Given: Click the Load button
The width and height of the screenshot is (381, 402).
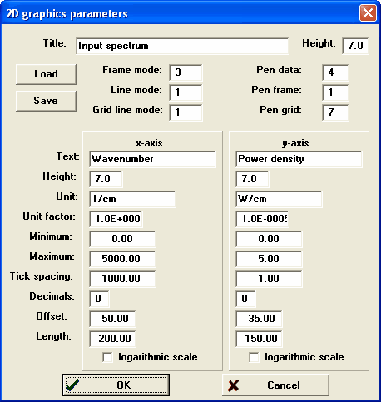Looking at the screenshot, I should click(46, 74).
